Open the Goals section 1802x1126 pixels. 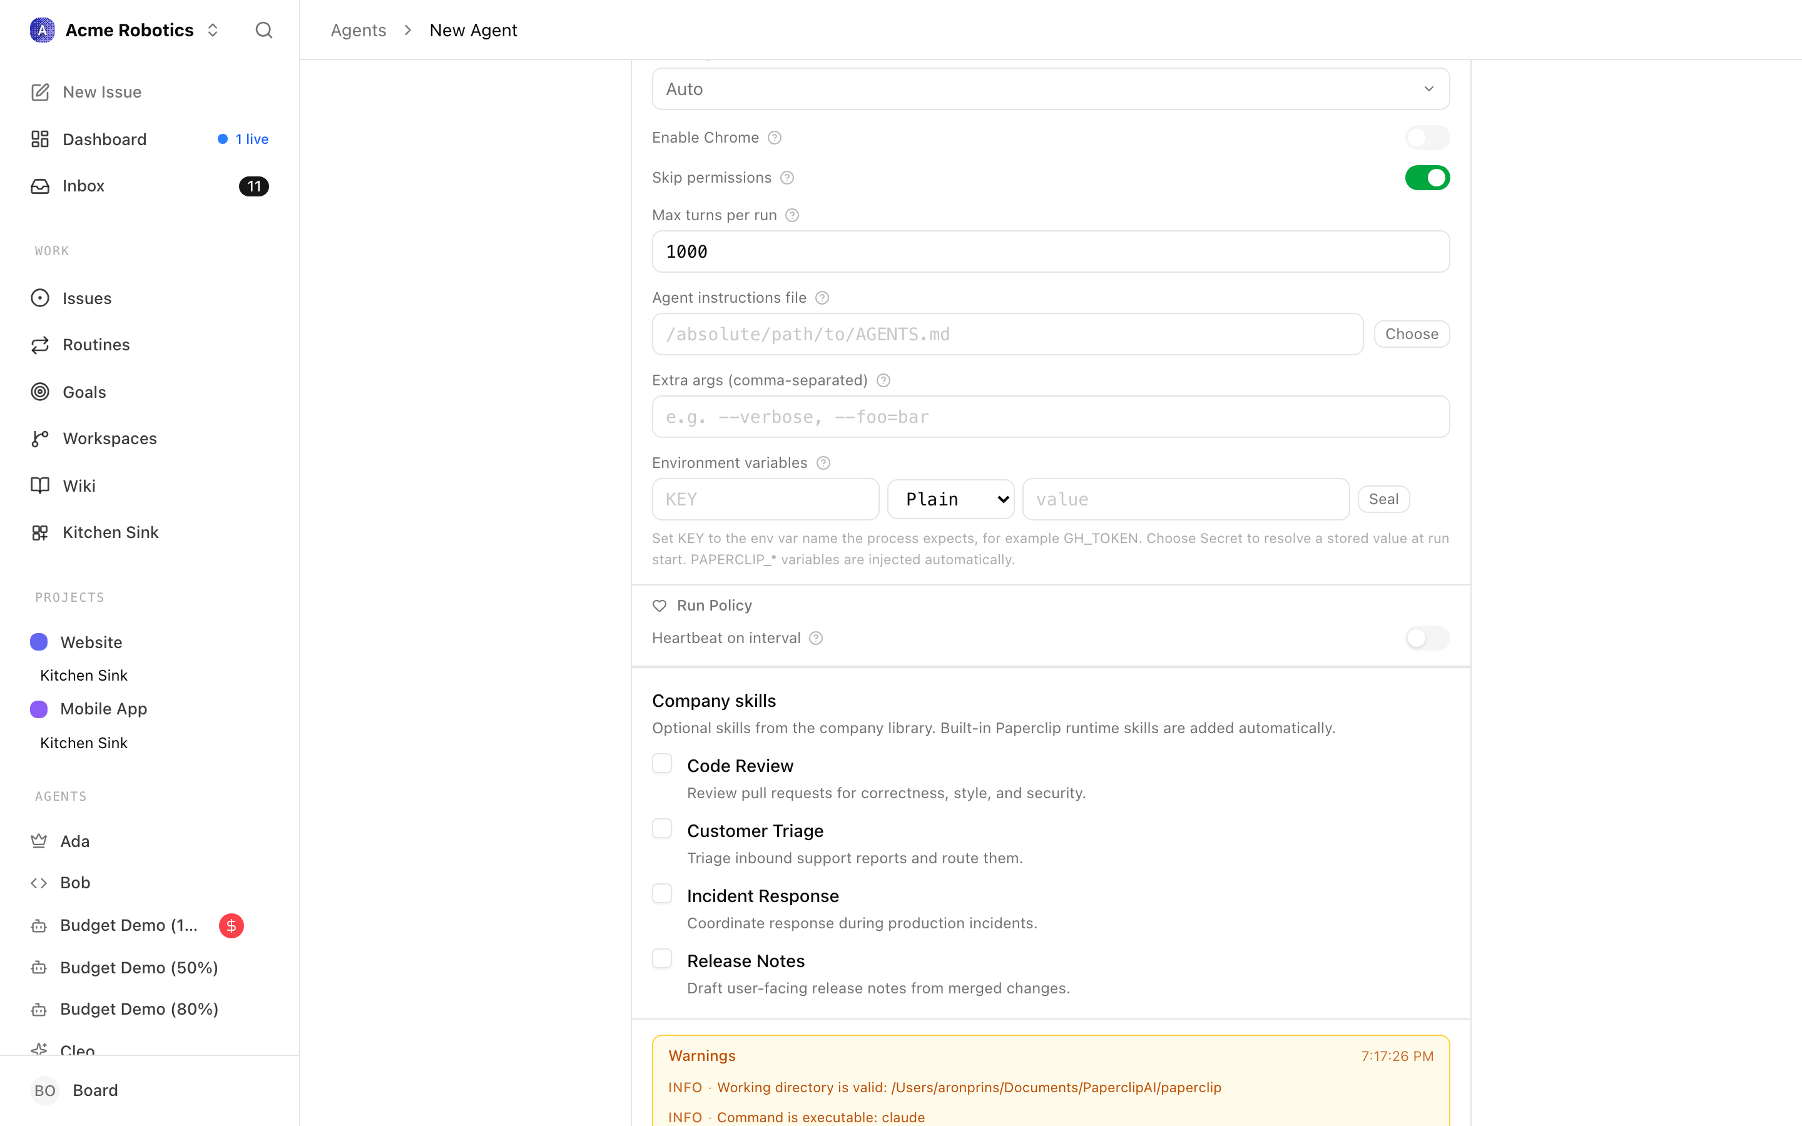tap(149, 392)
